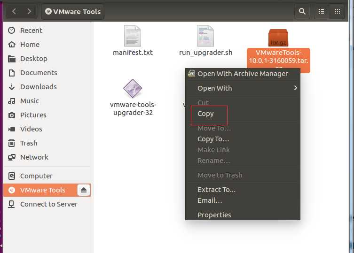Screen dimensions: 354x253
Task: Open Videos in the sidebar
Action: 47,129
